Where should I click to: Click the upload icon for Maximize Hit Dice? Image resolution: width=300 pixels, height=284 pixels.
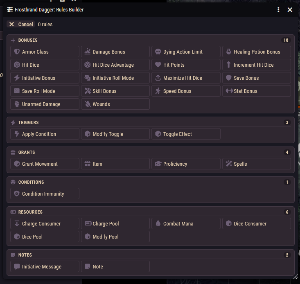[x=158, y=78]
